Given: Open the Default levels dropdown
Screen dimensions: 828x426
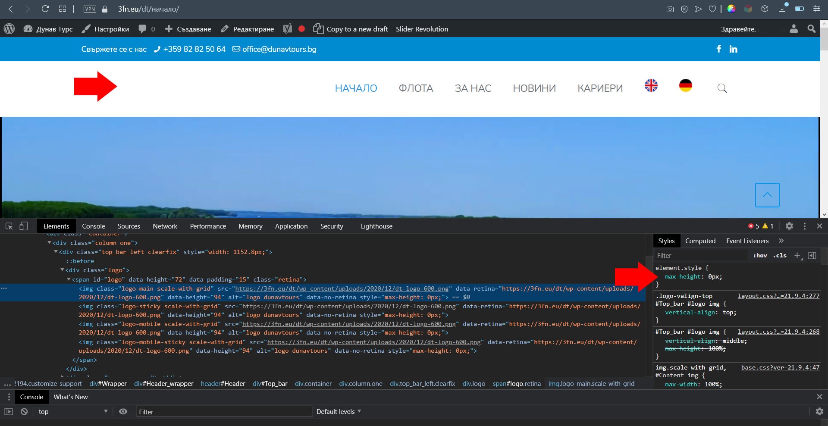Looking at the screenshot, I should 339,412.
